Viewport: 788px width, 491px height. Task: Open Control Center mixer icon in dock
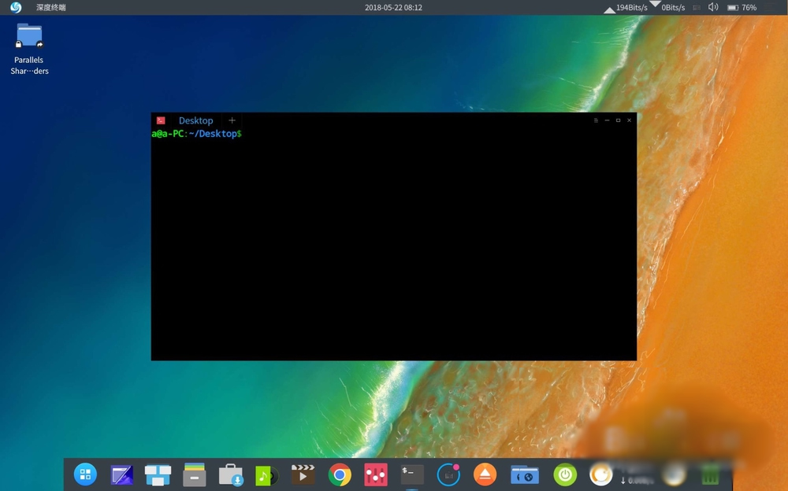coord(376,474)
